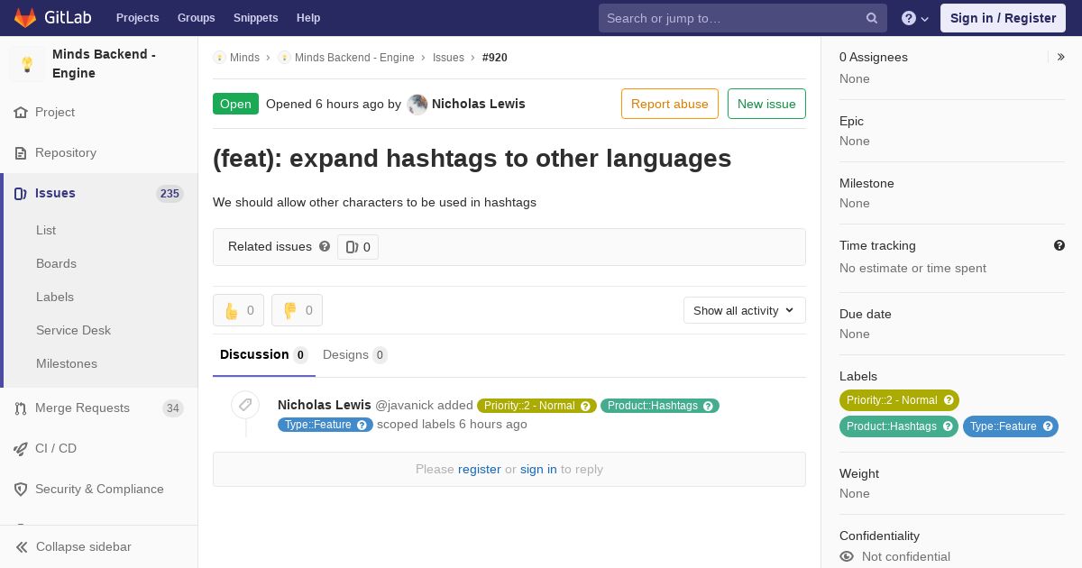This screenshot has height=568, width=1082.
Task: Click the sign in link to reply
Action: click(x=538, y=469)
